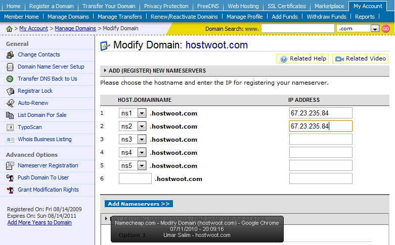
Task: Click the Change Contacts icon
Action: coord(10,55)
